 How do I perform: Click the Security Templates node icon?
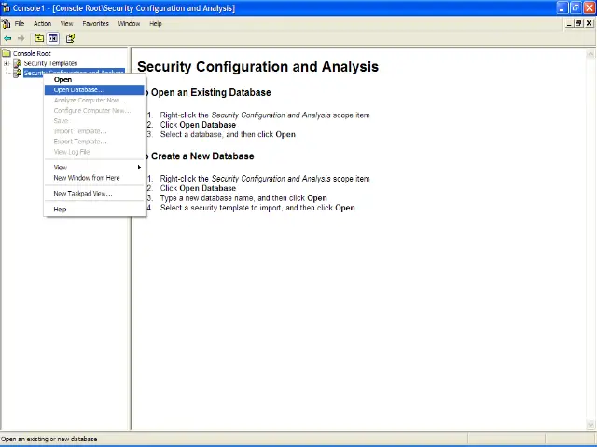tap(18, 63)
